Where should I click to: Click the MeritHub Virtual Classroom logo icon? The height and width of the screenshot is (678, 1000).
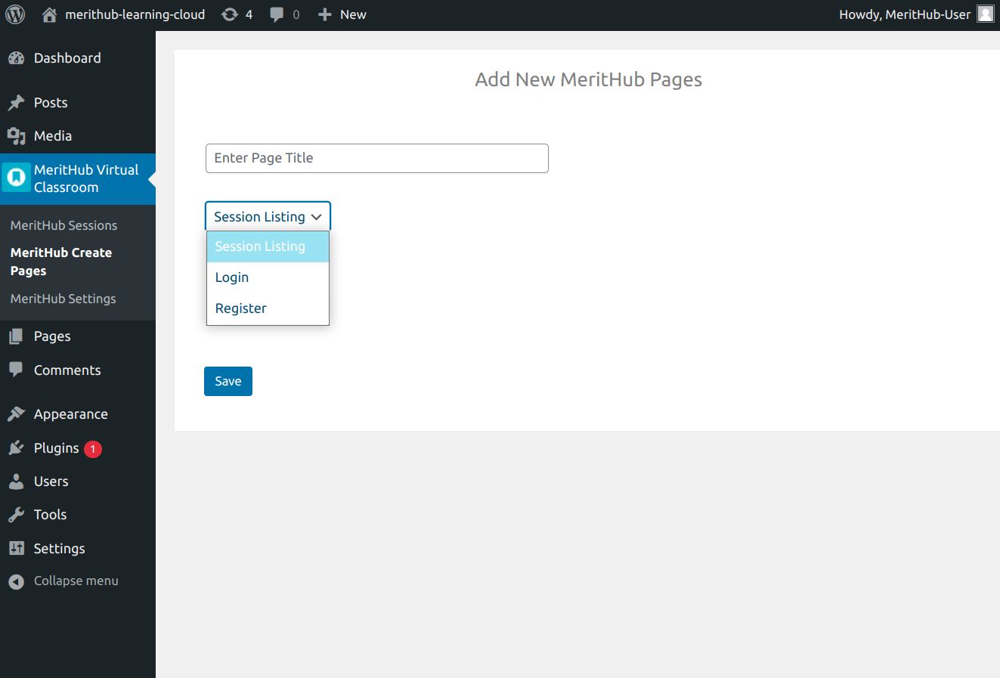[x=16, y=178]
